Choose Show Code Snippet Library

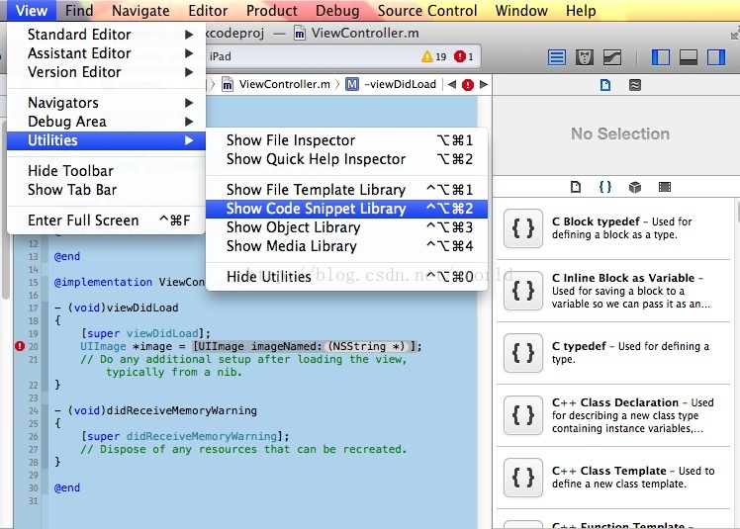(x=346, y=209)
